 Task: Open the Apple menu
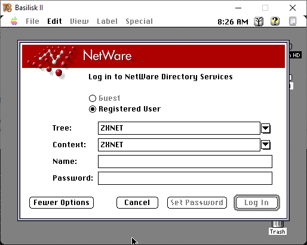[14, 21]
